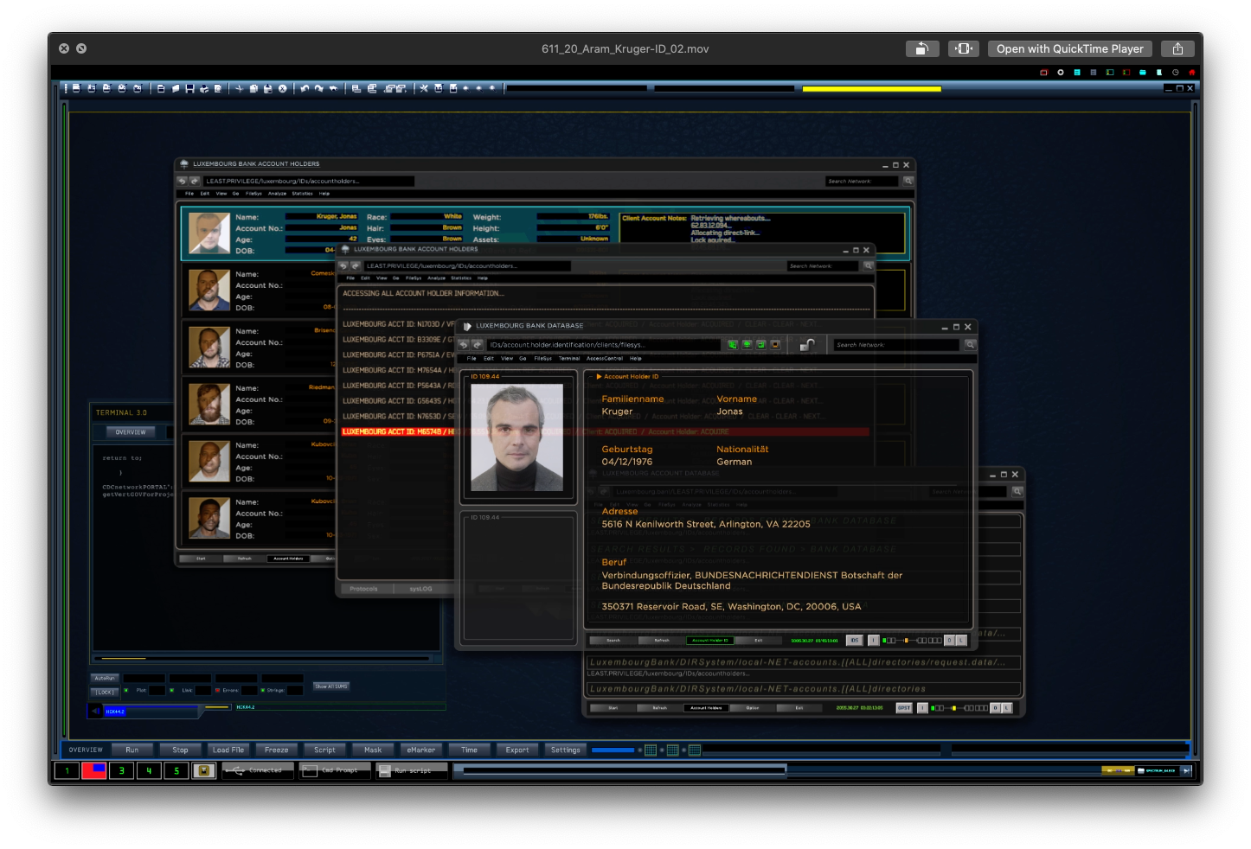Toggle the green Plot indicator checkbox
This screenshot has height=849, width=1251.
tap(126, 690)
